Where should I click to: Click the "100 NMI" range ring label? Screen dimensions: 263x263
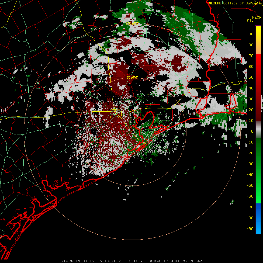pos(132,23)
